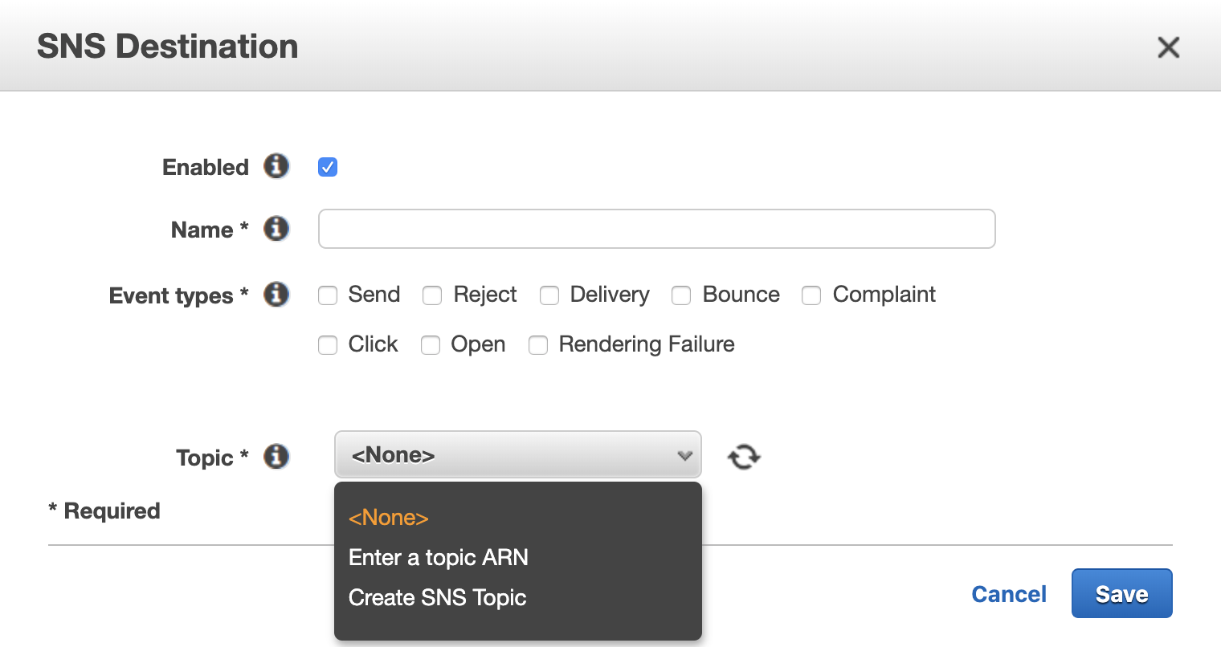Tick the Delivery event checkbox
This screenshot has height=647, width=1221.
pos(549,295)
